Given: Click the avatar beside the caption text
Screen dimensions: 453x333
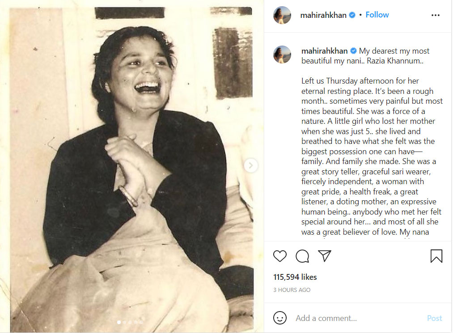Looking at the screenshot, I should coord(282,55).
